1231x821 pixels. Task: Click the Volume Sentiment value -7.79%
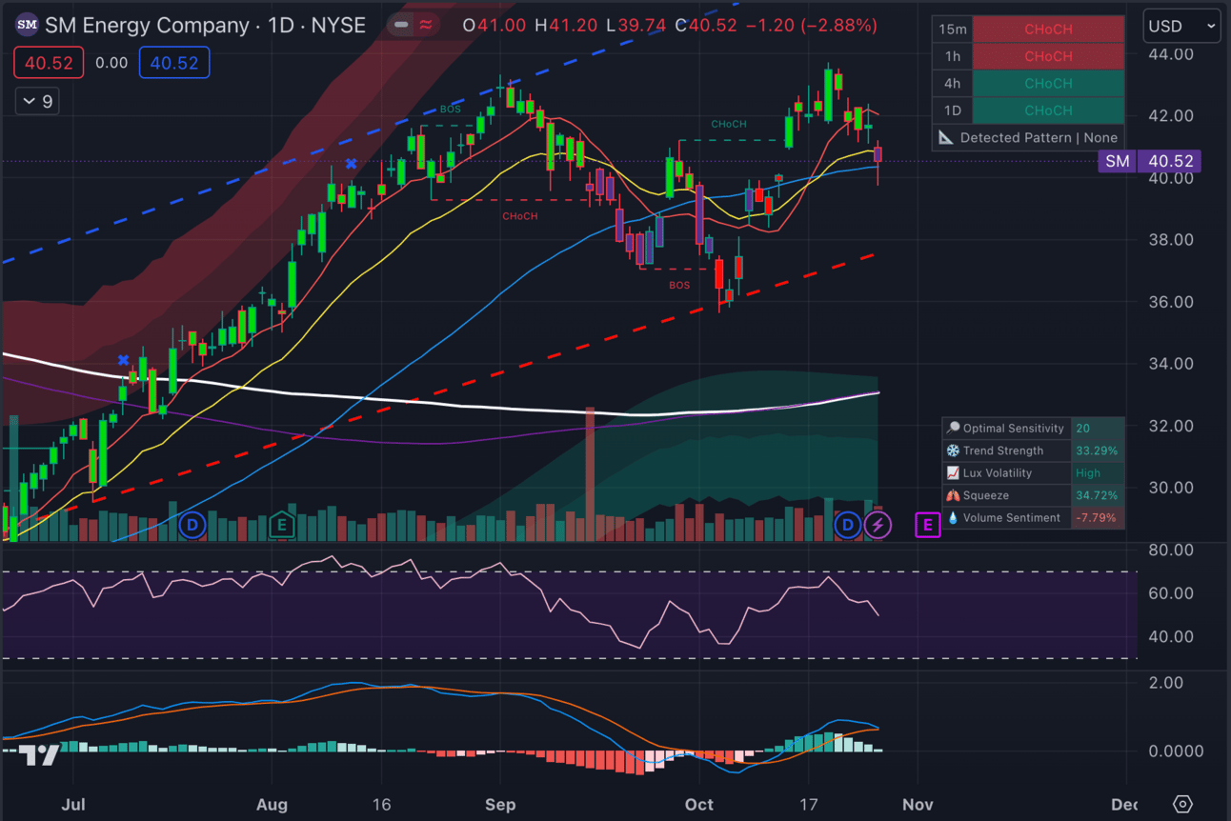click(1098, 518)
